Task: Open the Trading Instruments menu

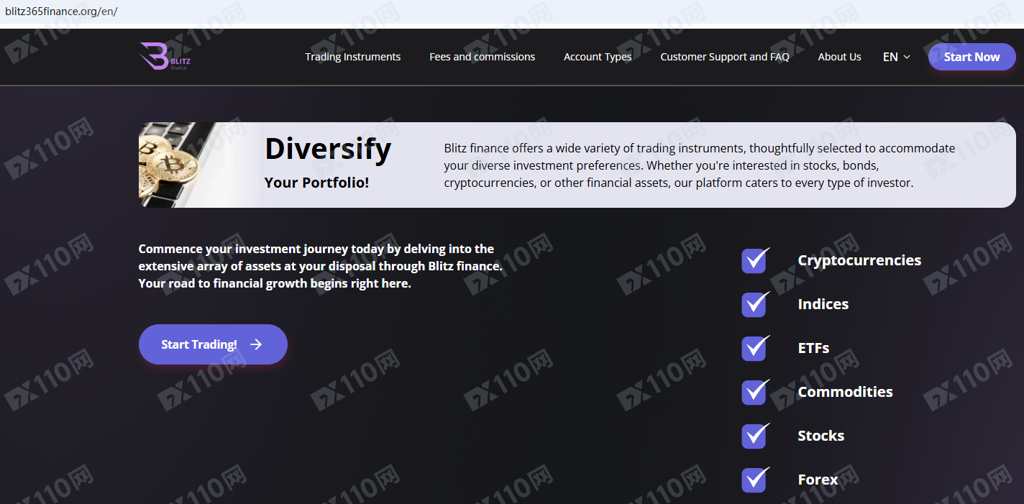Action: (352, 57)
